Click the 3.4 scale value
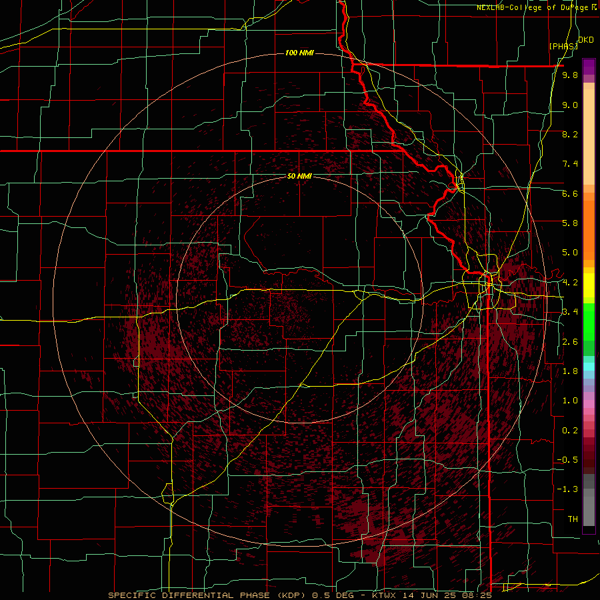 pyautogui.click(x=570, y=312)
